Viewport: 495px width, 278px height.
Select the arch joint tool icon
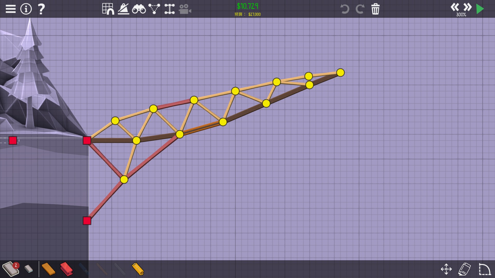click(169, 9)
